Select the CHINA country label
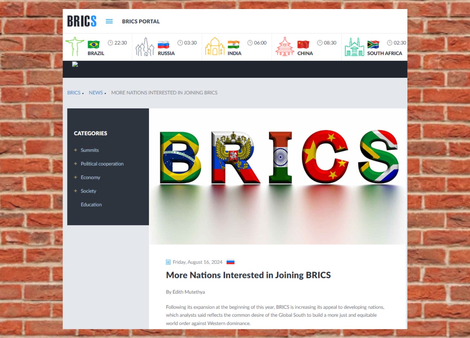Image resolution: width=470 pixels, height=338 pixels. 305,53
